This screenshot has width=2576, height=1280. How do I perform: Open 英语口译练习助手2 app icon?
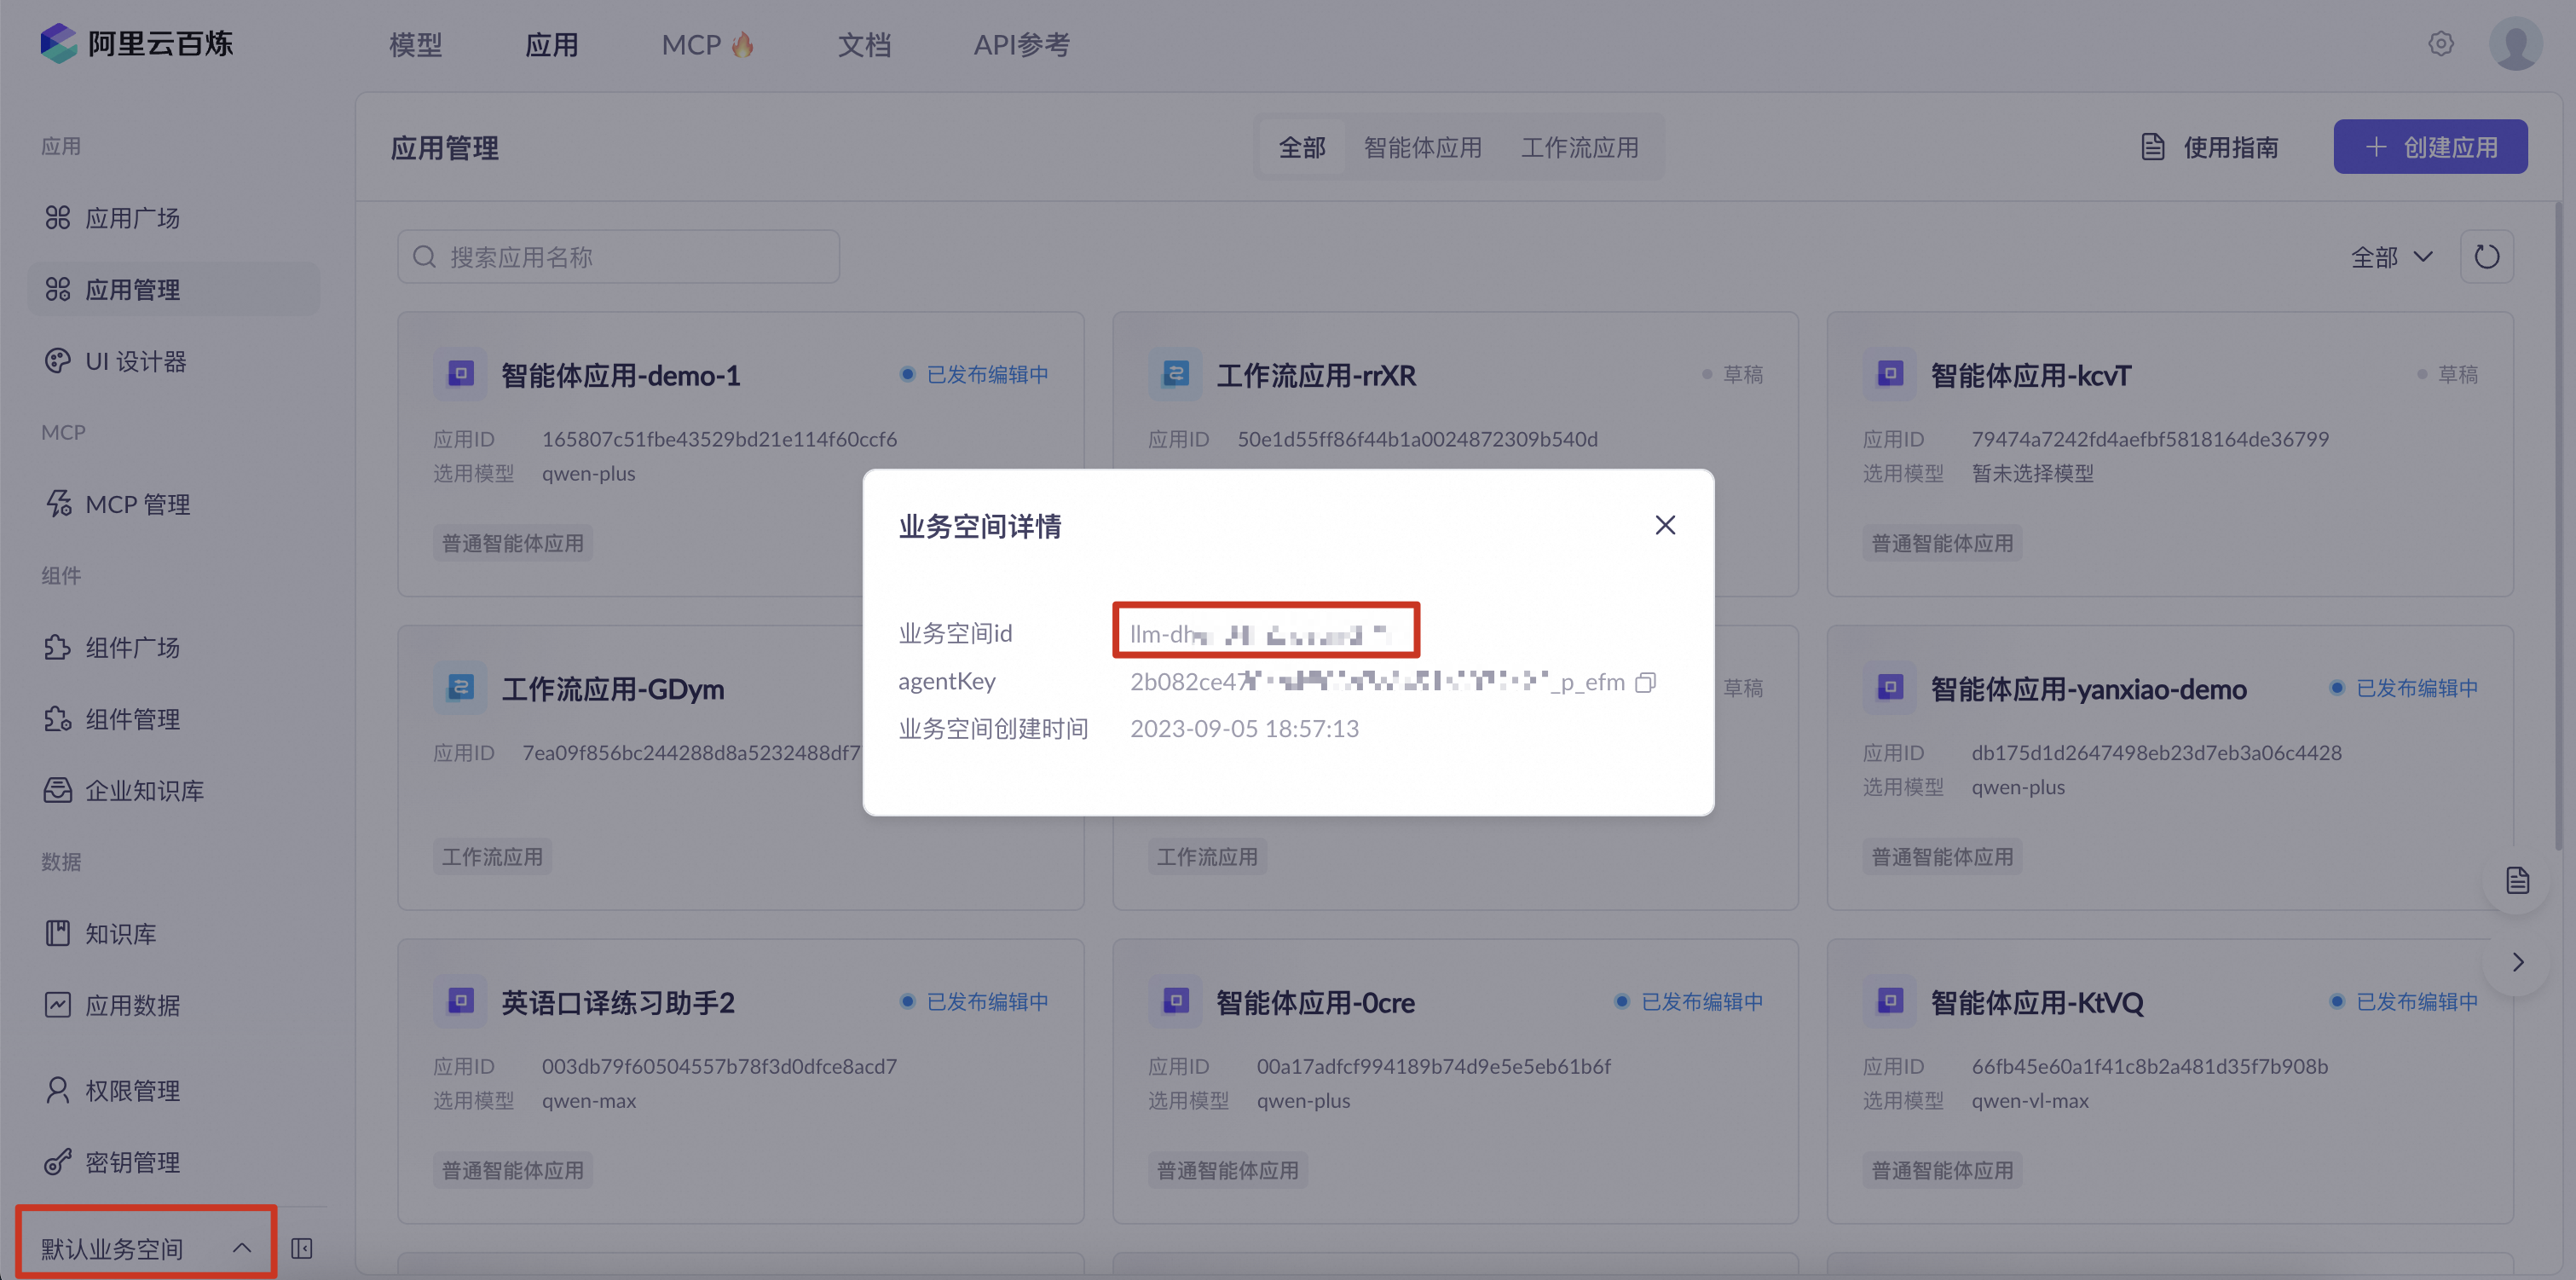pyautogui.click(x=460, y=1001)
